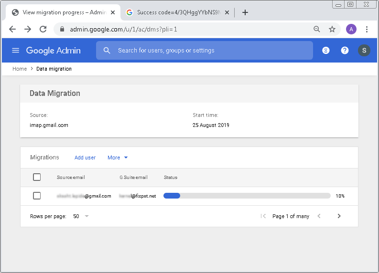Select all migrations header checkbox
This screenshot has width=379, height=273.
[37, 177]
